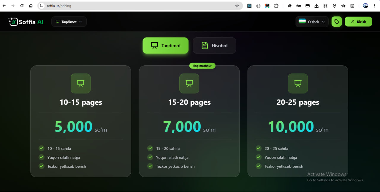Click the presentation icon on the 10-15 pages card
The width and height of the screenshot is (380, 192).
click(80, 83)
